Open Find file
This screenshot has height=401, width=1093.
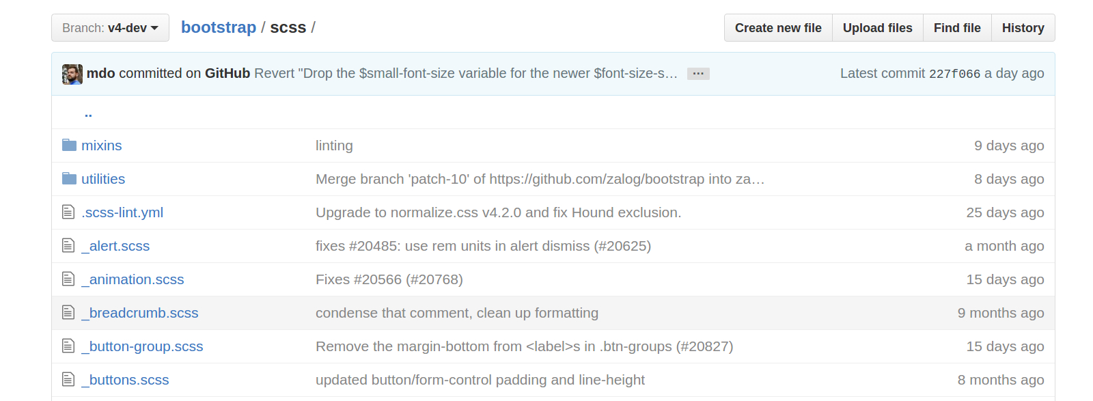[957, 28]
